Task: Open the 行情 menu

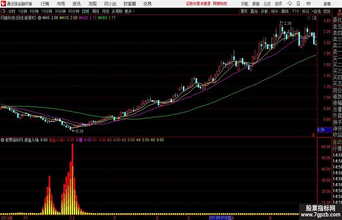Action: [x=45, y=4]
